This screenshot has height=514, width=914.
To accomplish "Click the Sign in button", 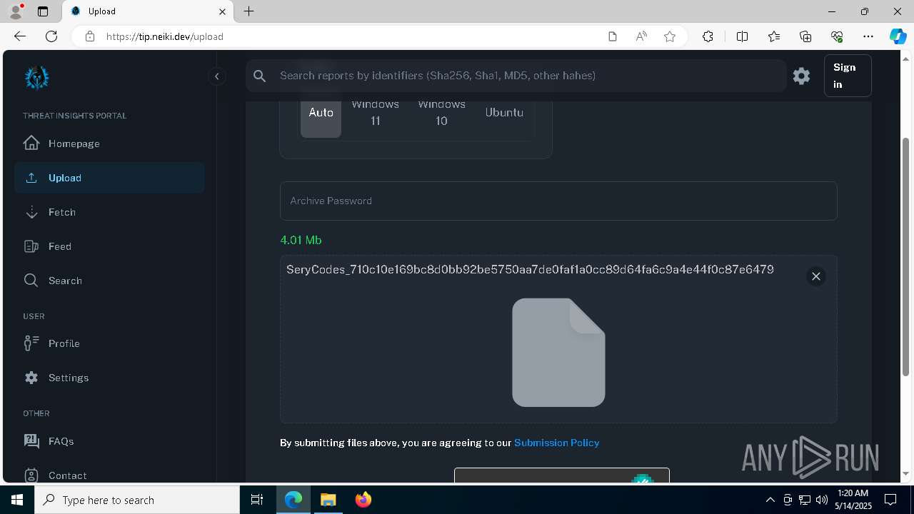I will click(x=848, y=76).
